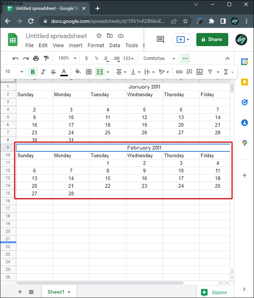Click the Redo arrow icon
This screenshot has height=298, width=254.
(26, 58)
